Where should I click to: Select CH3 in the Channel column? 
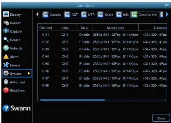[45, 49]
